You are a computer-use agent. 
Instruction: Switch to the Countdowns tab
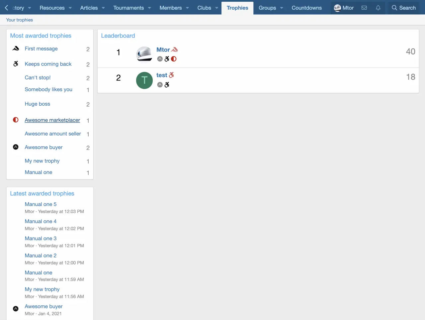[x=306, y=8]
